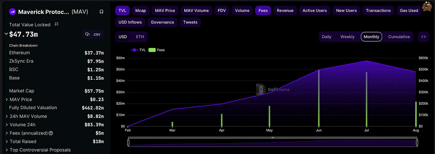Click the ZkSync Era chain row
This screenshot has width=435, height=154.
click(x=56, y=61)
